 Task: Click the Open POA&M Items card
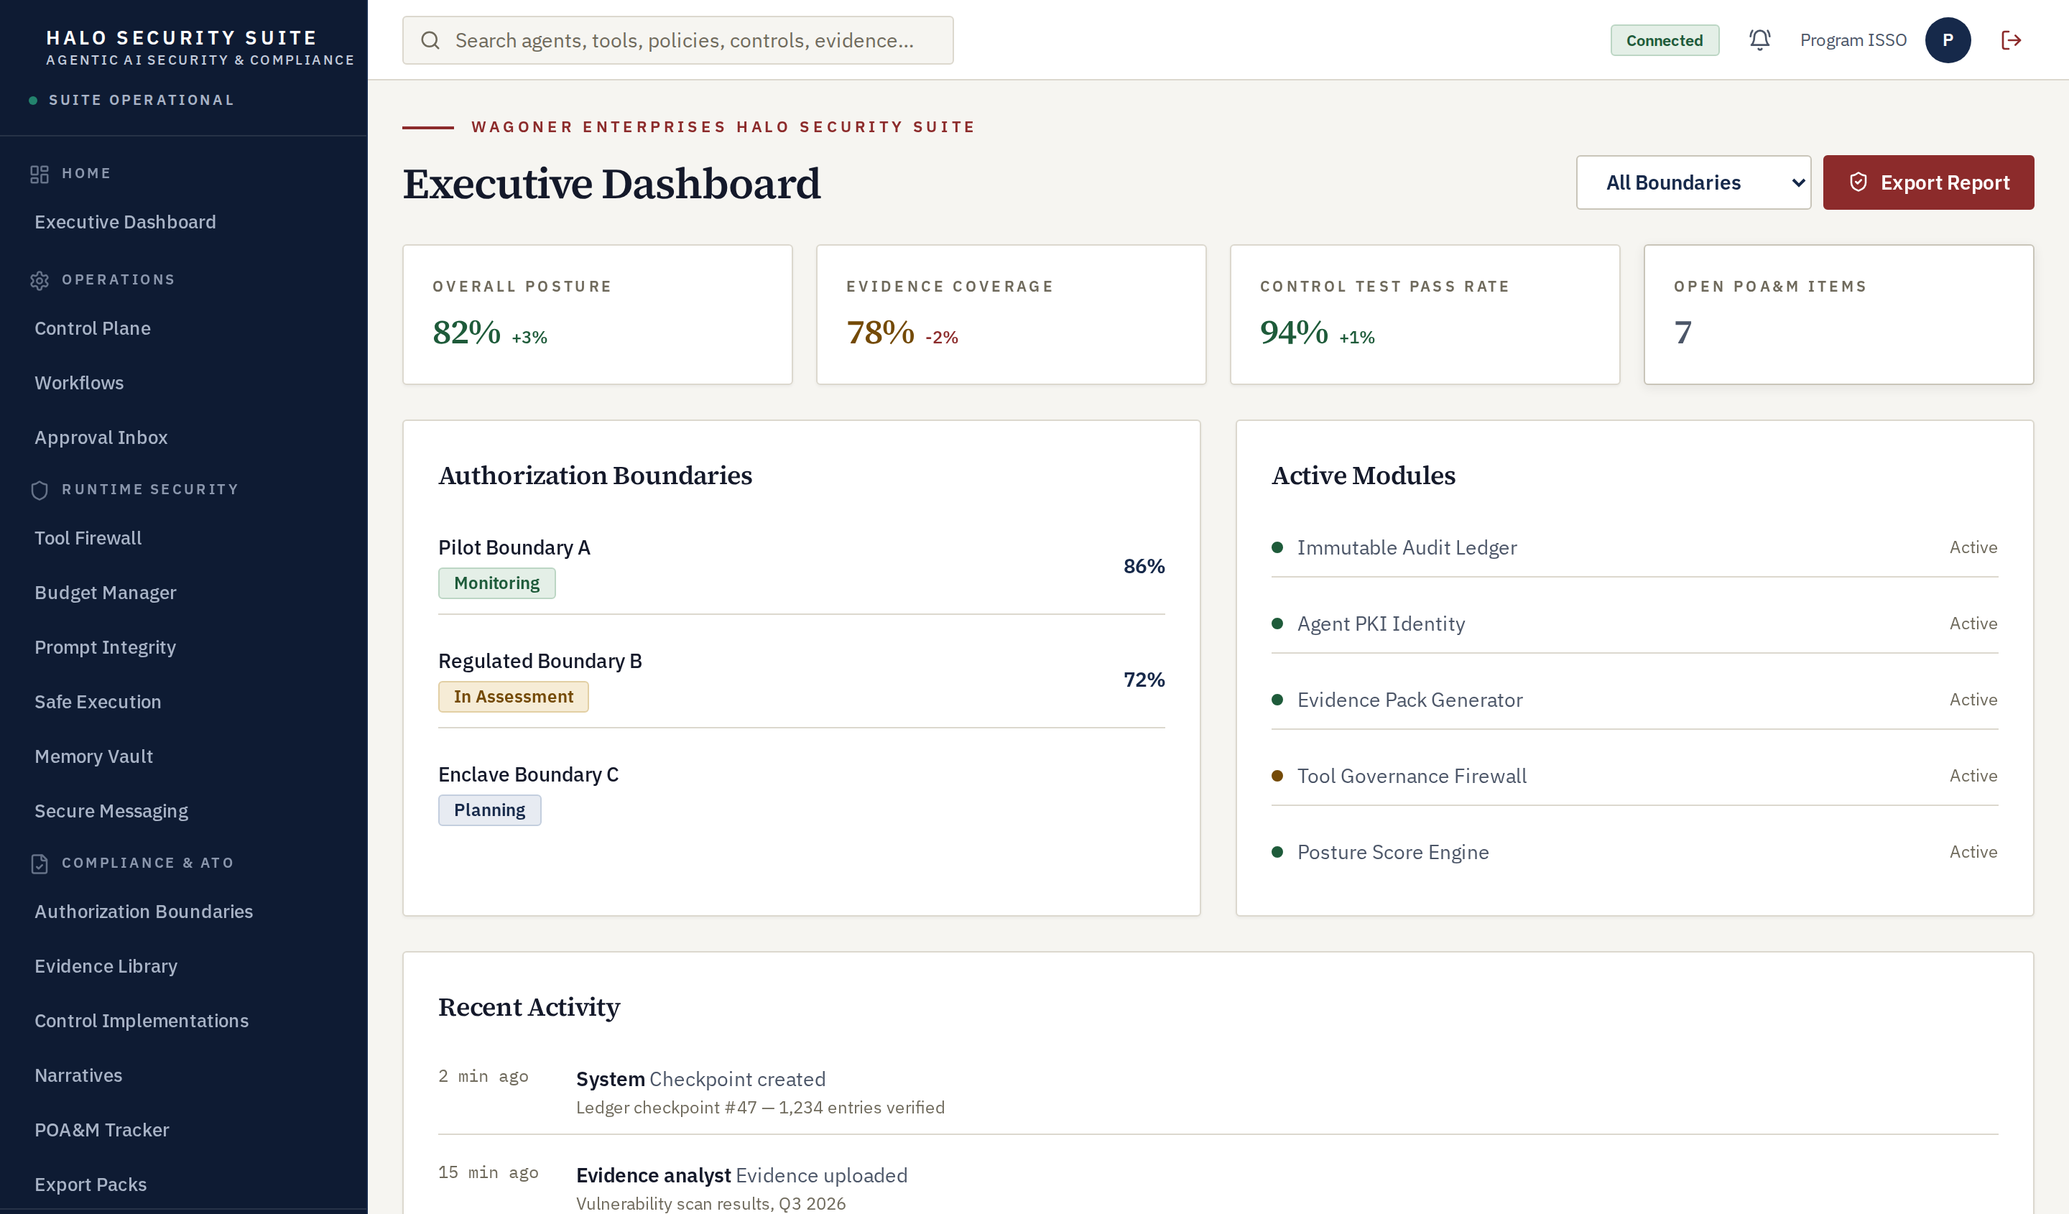tap(1838, 315)
